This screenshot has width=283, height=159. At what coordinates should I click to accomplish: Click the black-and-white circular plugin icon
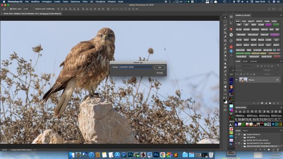231,55
